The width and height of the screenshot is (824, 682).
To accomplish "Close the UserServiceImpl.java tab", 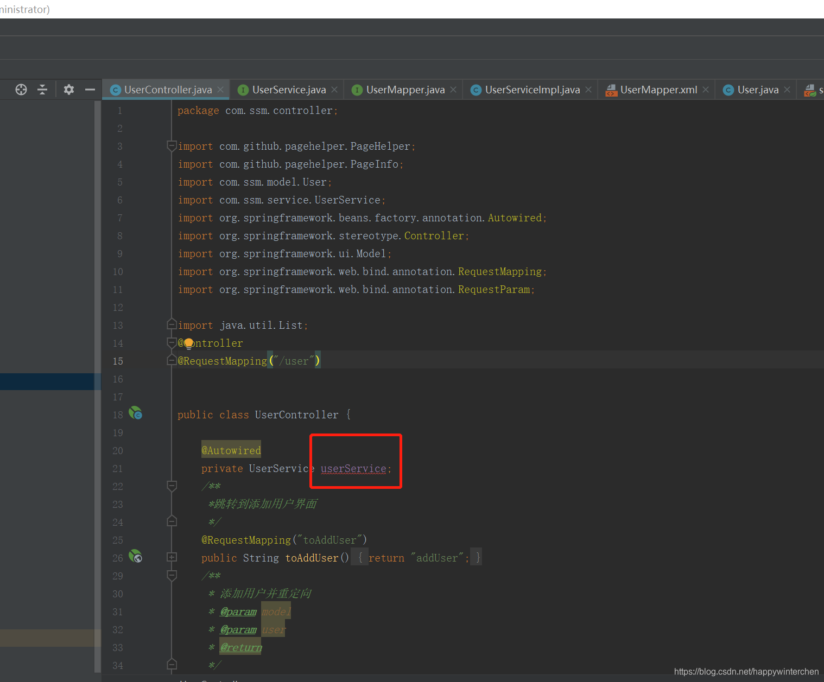I will (x=588, y=90).
